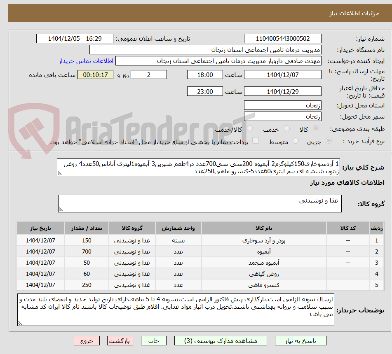Image resolution: width=392 pixels, height=354 pixels.
Task: Click the price validity date 1404/12/29 field
Action: tap(282, 91)
